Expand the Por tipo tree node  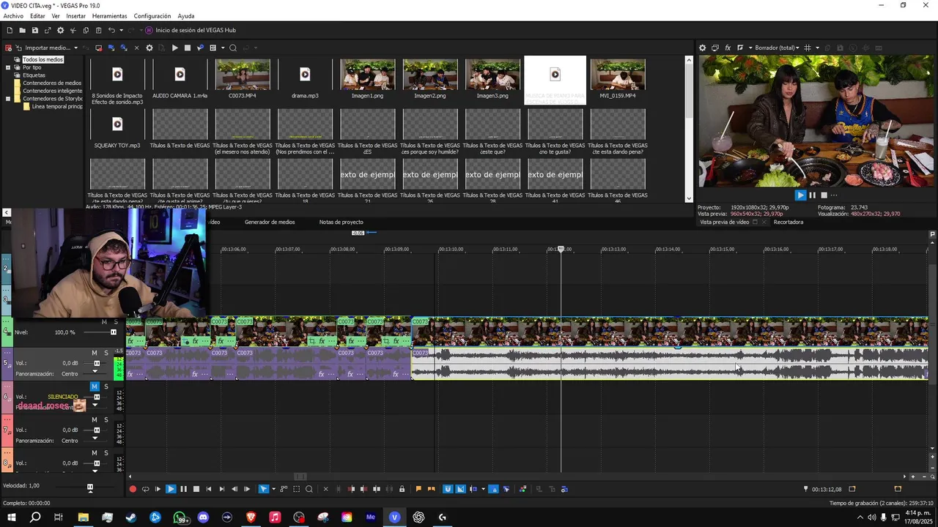pos(8,67)
